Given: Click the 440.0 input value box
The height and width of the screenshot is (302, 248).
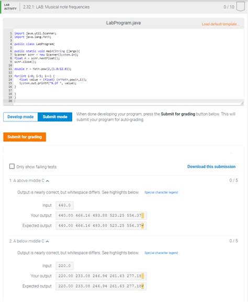Looking at the screenshot, I should (x=64, y=205).
